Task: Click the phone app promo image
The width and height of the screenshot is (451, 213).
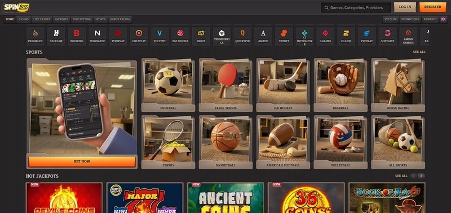Action: (x=82, y=109)
